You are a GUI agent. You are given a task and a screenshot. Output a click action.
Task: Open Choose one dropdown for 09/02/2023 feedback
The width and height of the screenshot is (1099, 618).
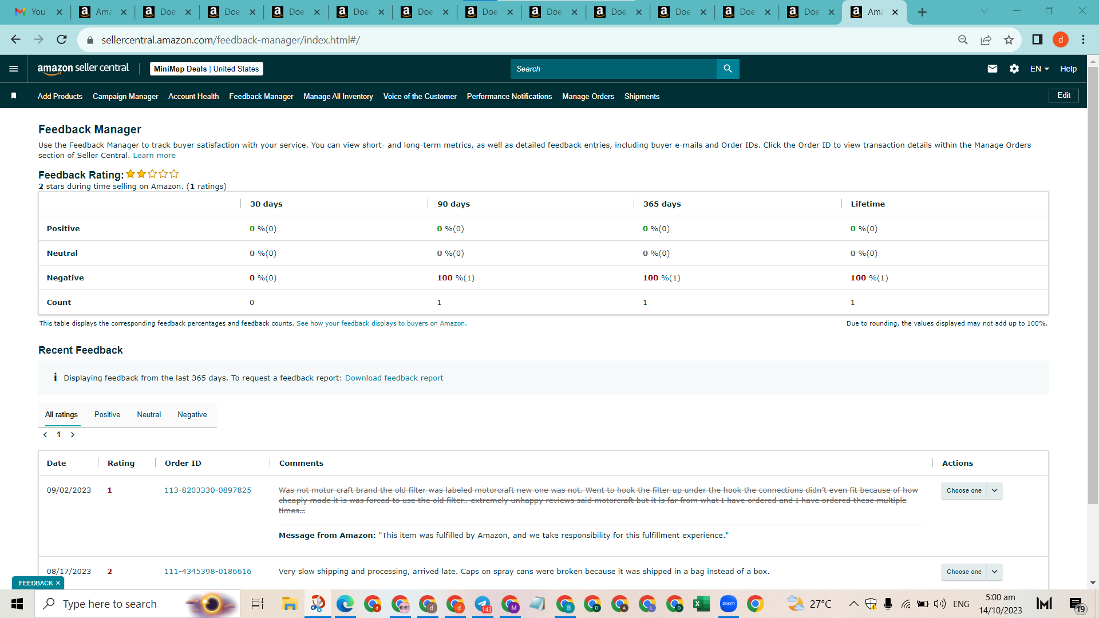[x=971, y=490]
